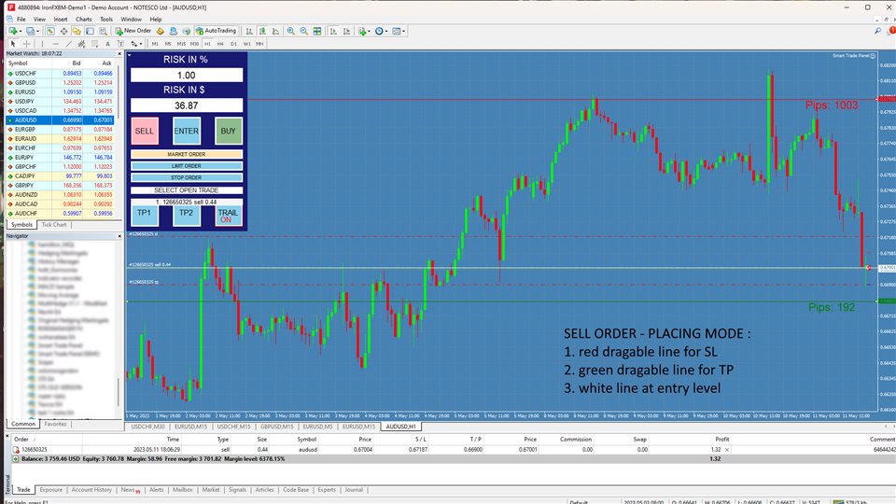Image resolution: width=896 pixels, height=504 pixels.
Task: Open the arrows objects dropdown
Action: point(134,44)
